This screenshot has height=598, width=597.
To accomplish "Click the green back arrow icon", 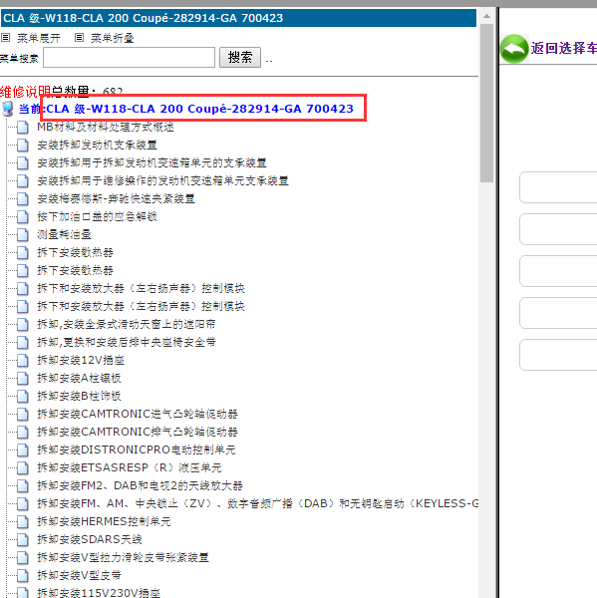I will tap(514, 49).
